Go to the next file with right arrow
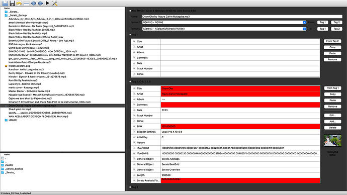Screen dimensions: 347x195 pos(40,4)
